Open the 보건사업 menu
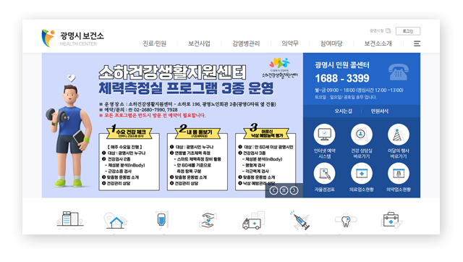Screen dimensions: 463x262 click(200, 43)
